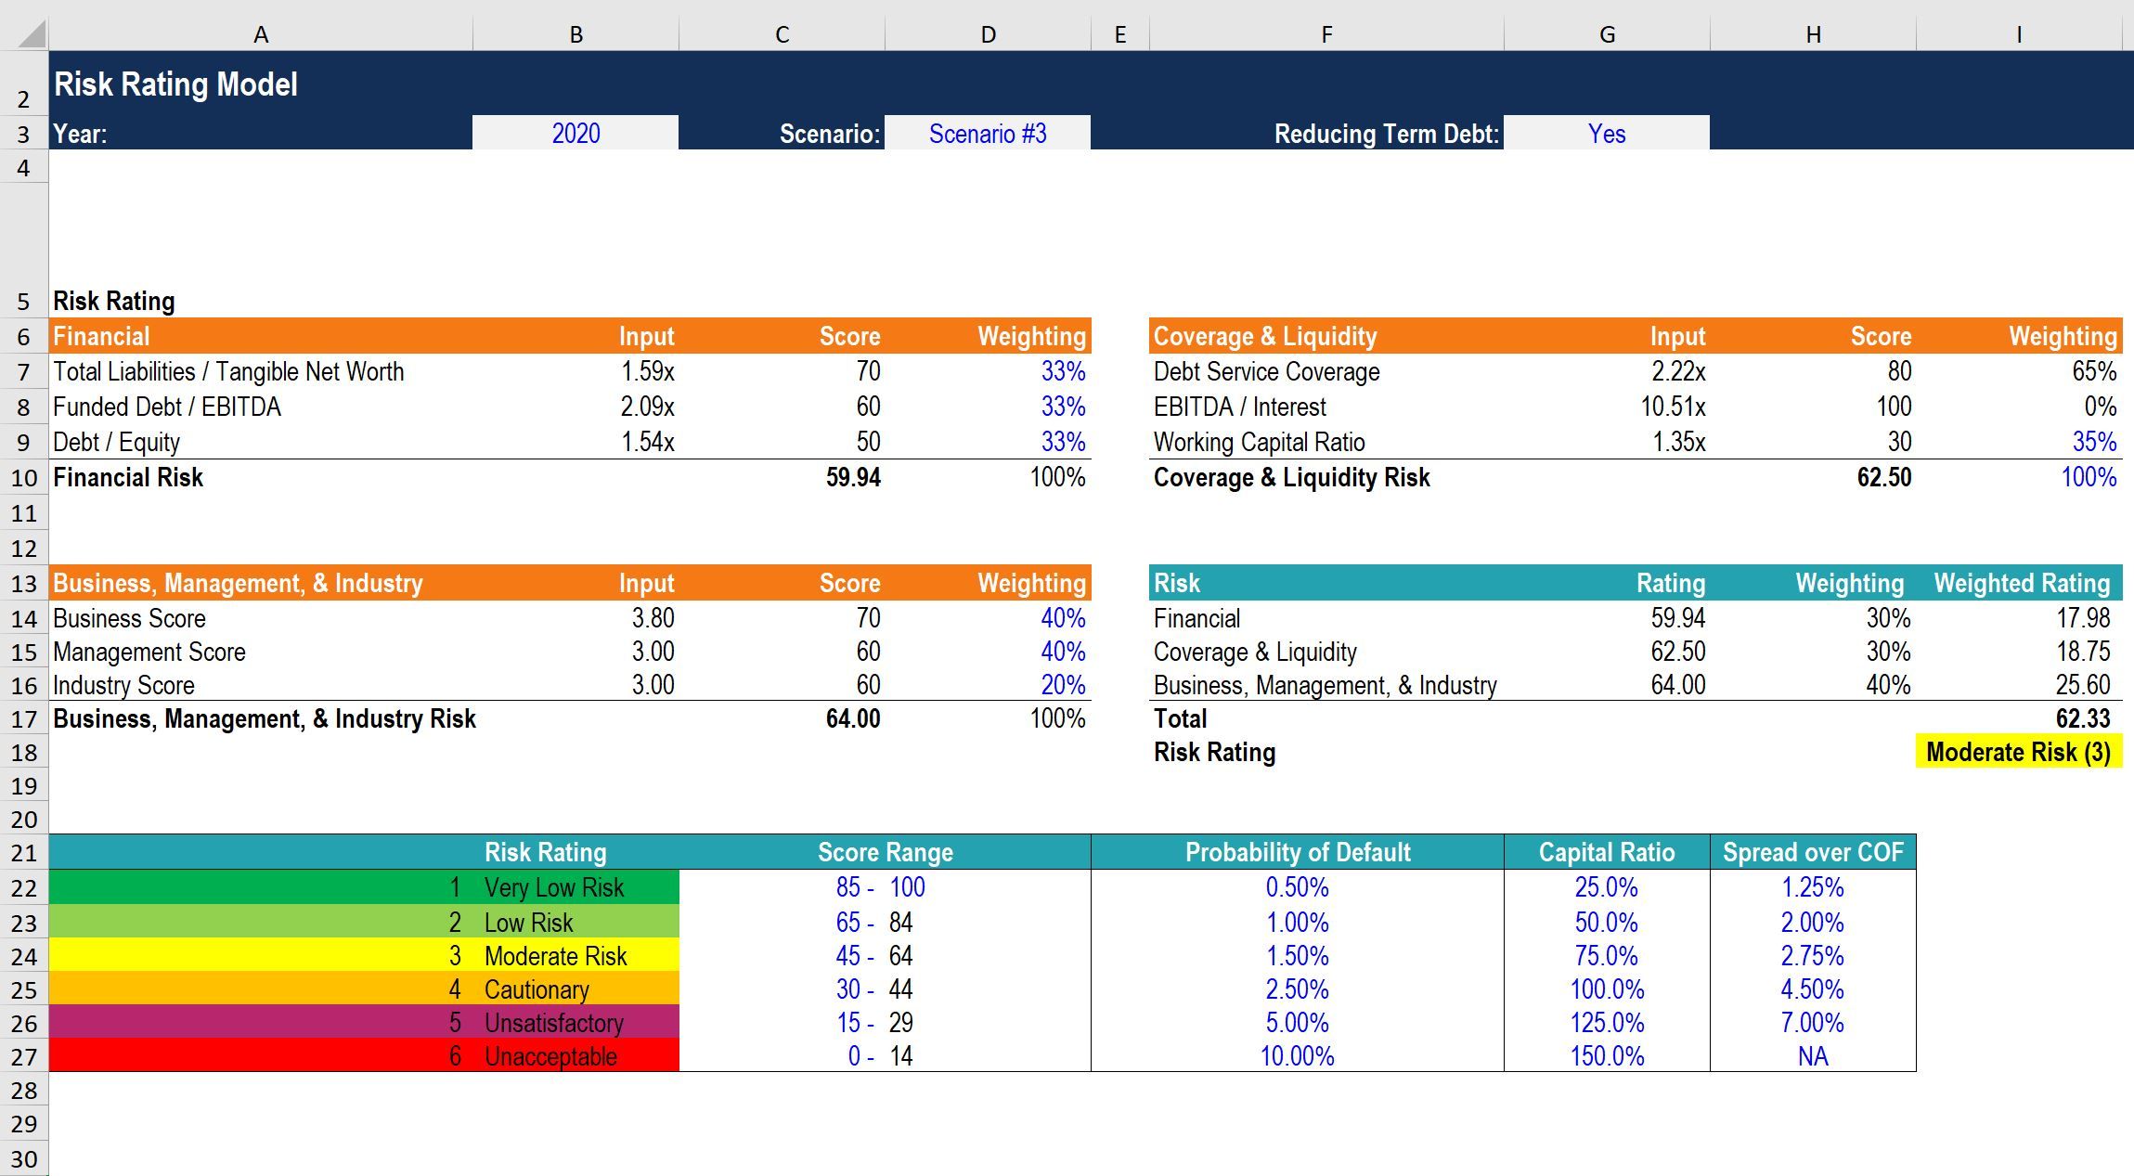Select the Probability of Default header cell
Image resolution: width=2134 pixels, height=1176 pixels.
click(1297, 852)
